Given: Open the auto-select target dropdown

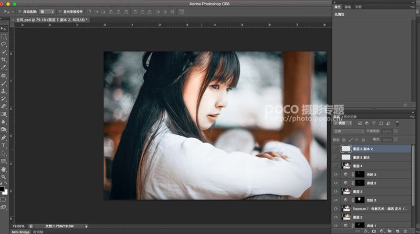Looking at the screenshot, I should click(47, 12).
